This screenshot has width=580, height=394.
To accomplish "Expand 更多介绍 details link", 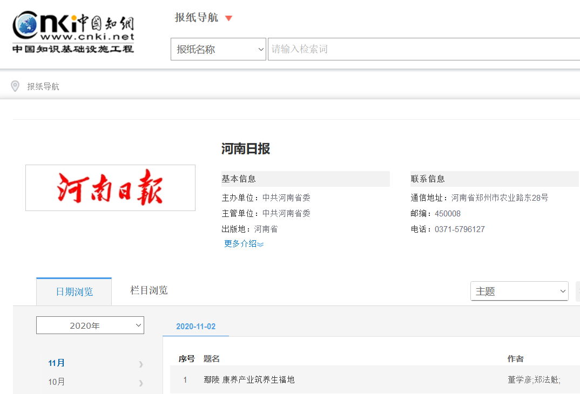I will pyautogui.click(x=244, y=243).
